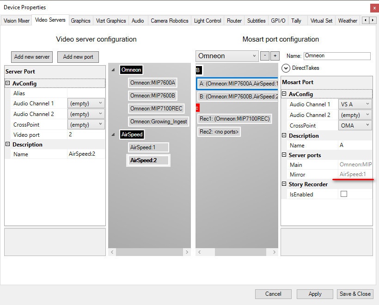Expand the DirectTakes chevron icon
The height and width of the screenshot is (305, 379).
(286, 68)
